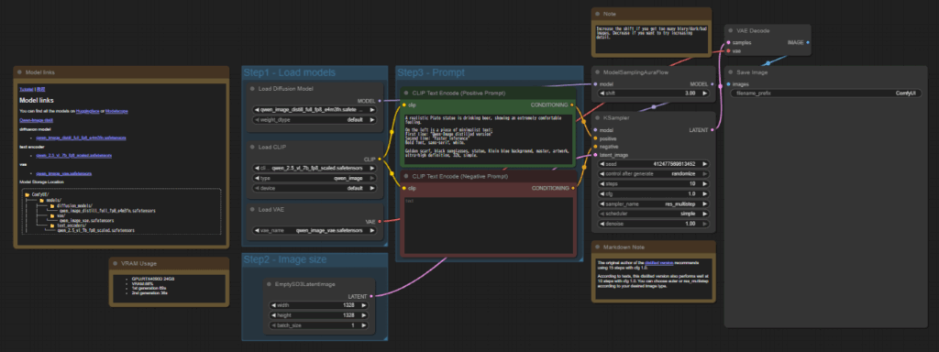Collapse the Note node via its title dot

[597, 13]
